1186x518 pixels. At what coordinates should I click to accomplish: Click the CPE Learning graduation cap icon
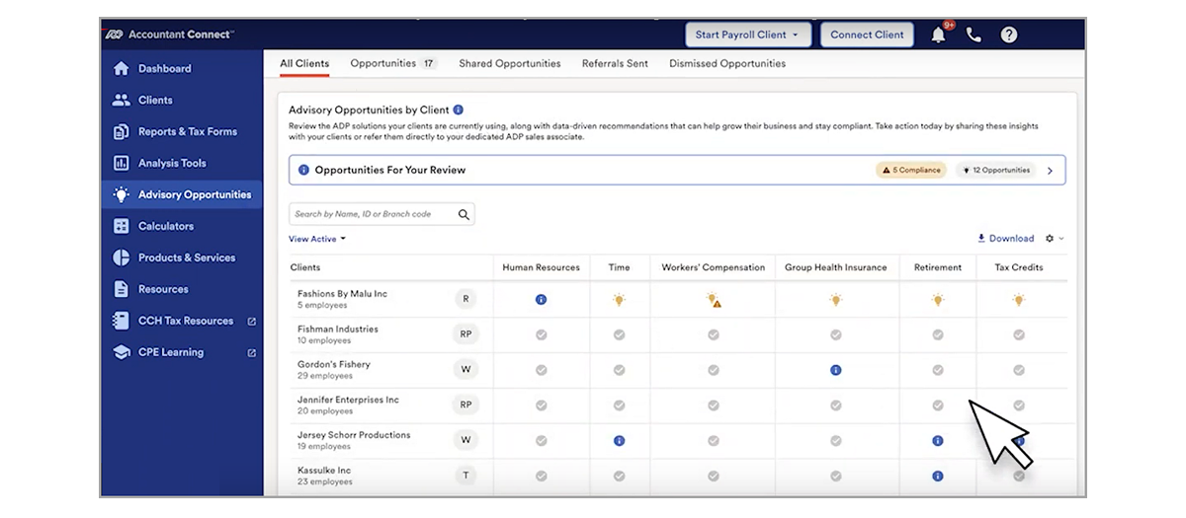(122, 352)
